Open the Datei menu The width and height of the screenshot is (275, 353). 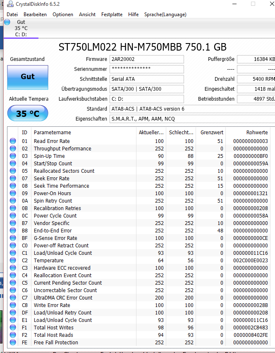pos(12,15)
